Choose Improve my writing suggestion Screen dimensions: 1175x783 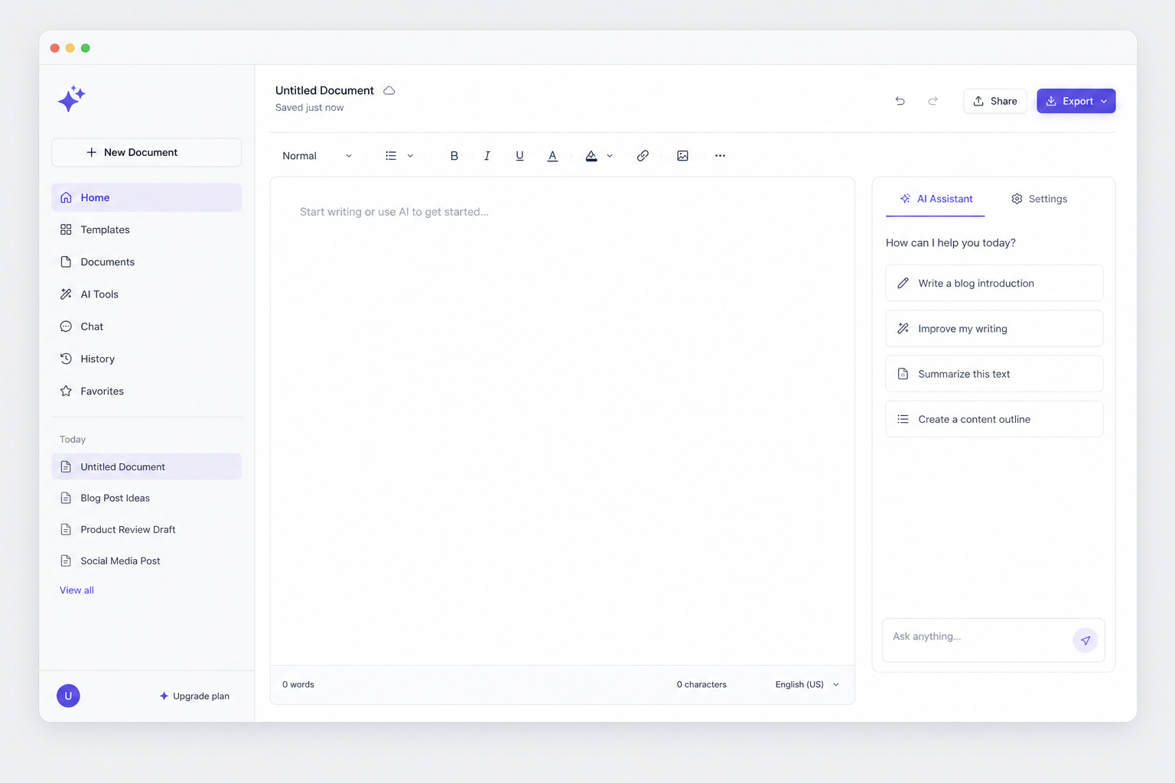click(x=994, y=329)
